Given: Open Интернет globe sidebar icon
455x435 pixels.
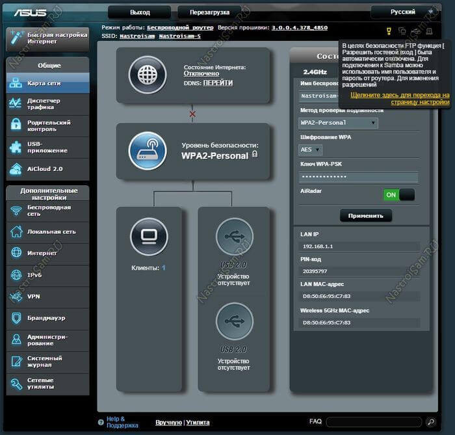Looking at the screenshot, I should click(16, 252).
